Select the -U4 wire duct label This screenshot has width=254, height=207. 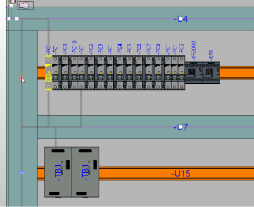pyautogui.click(x=181, y=19)
